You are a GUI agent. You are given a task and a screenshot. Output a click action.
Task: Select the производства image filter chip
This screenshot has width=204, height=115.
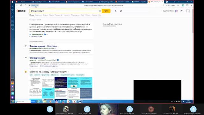(x=80, y=75)
